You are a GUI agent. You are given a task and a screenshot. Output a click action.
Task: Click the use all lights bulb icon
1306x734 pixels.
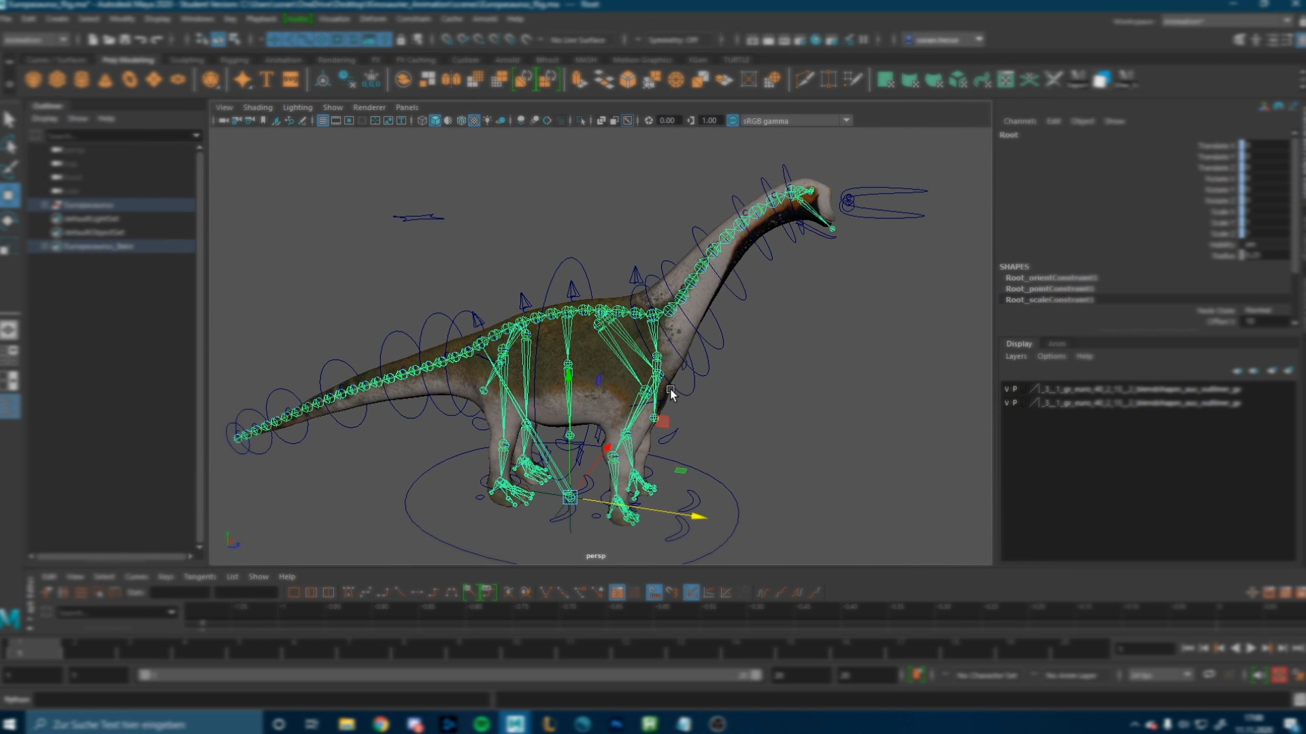coord(488,121)
